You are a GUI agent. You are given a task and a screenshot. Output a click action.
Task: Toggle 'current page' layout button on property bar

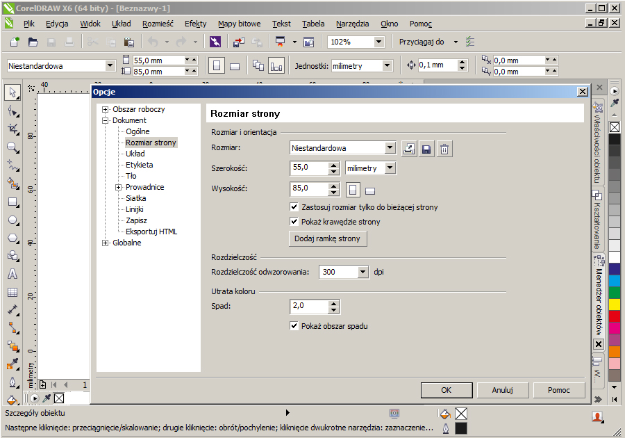pyautogui.click(x=276, y=65)
